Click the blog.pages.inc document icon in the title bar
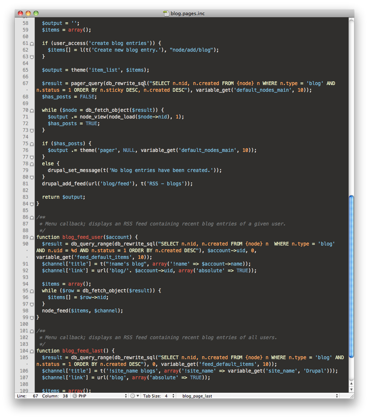The width and height of the screenshot is (369, 419). point(166,13)
